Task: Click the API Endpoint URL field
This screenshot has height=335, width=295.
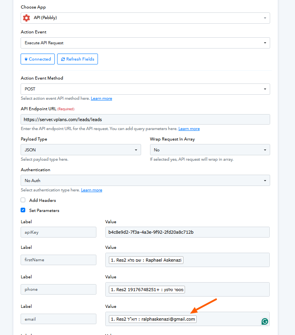Action: (145, 120)
